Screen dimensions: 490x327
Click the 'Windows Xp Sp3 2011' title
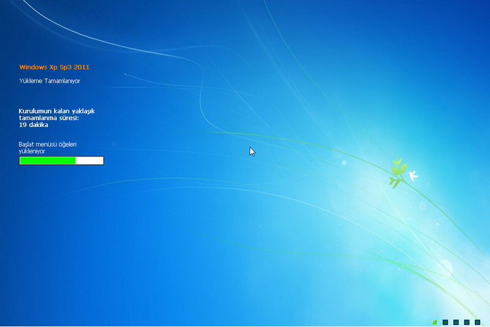pyautogui.click(x=55, y=67)
